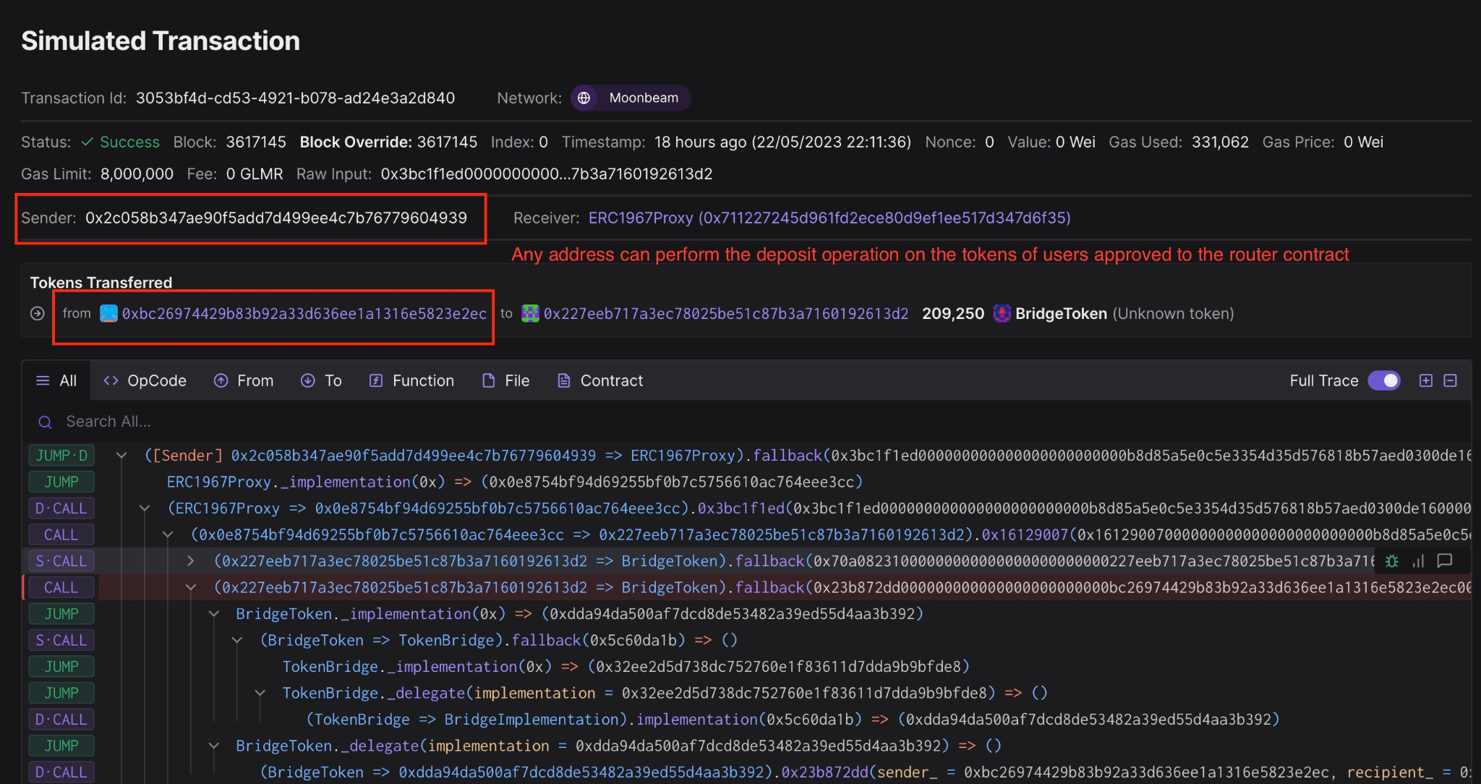Open the 0xbc26974 from-address link
The width and height of the screenshot is (1481, 784).
304,313
